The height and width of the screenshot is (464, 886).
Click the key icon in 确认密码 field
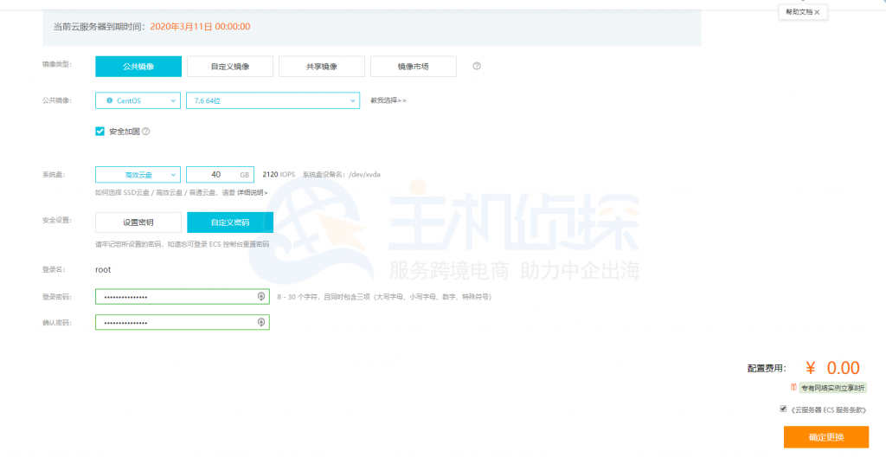[x=261, y=322]
